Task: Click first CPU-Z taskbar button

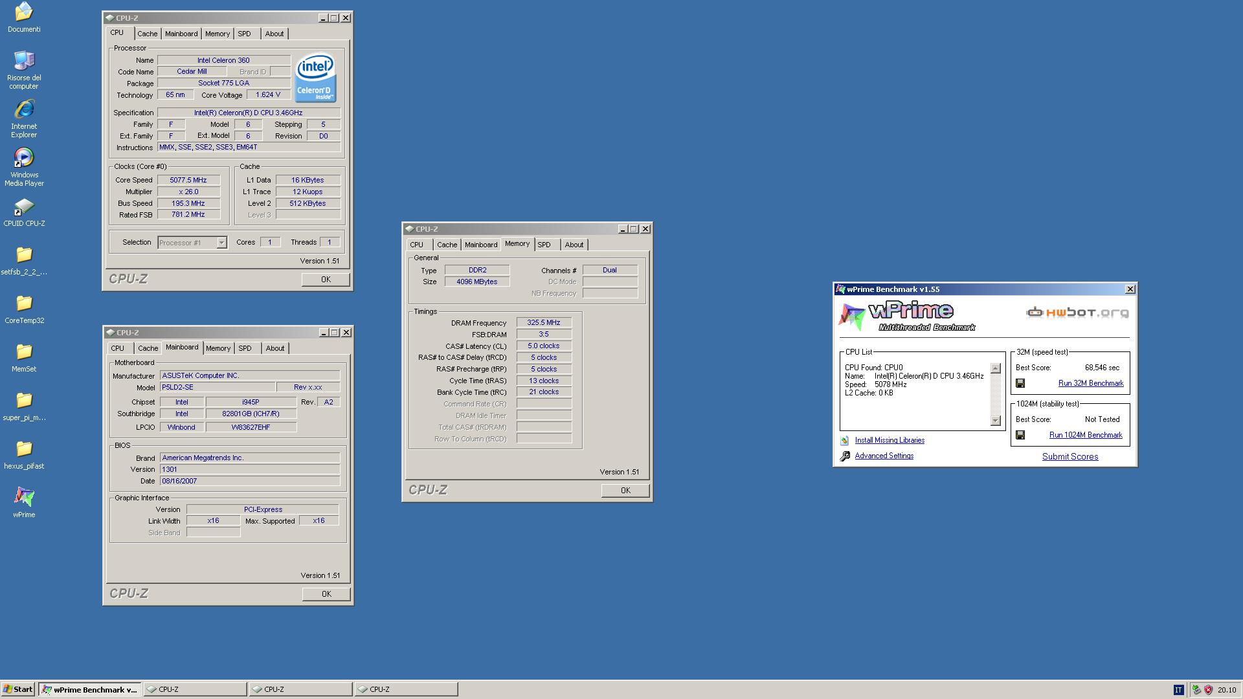Action: [195, 689]
